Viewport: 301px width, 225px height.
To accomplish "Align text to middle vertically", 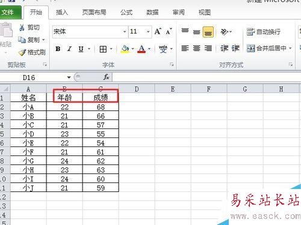I will pyautogui.click(x=196, y=32).
